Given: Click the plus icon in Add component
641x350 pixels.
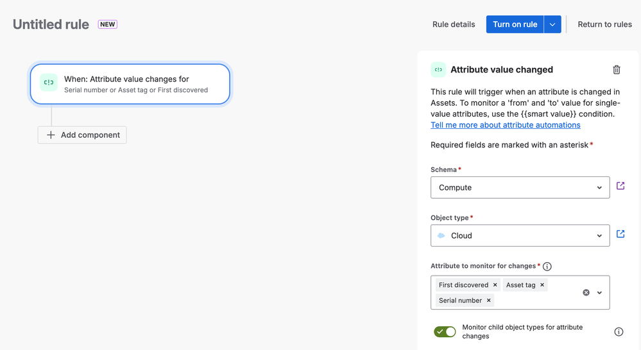Looking at the screenshot, I should 51,135.
